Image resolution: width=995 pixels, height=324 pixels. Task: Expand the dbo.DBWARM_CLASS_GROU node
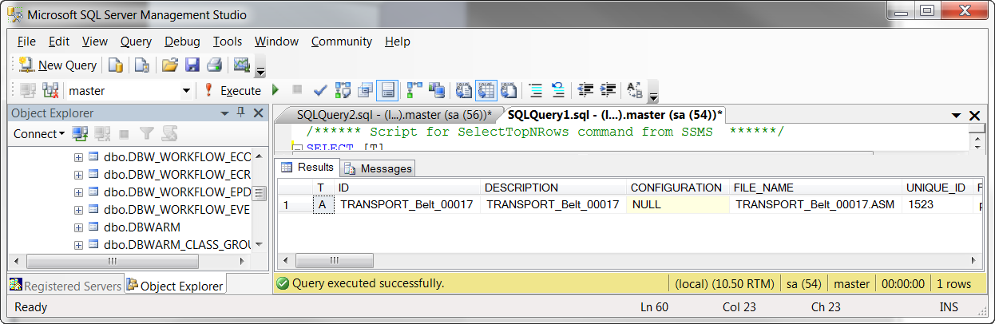[x=78, y=245]
